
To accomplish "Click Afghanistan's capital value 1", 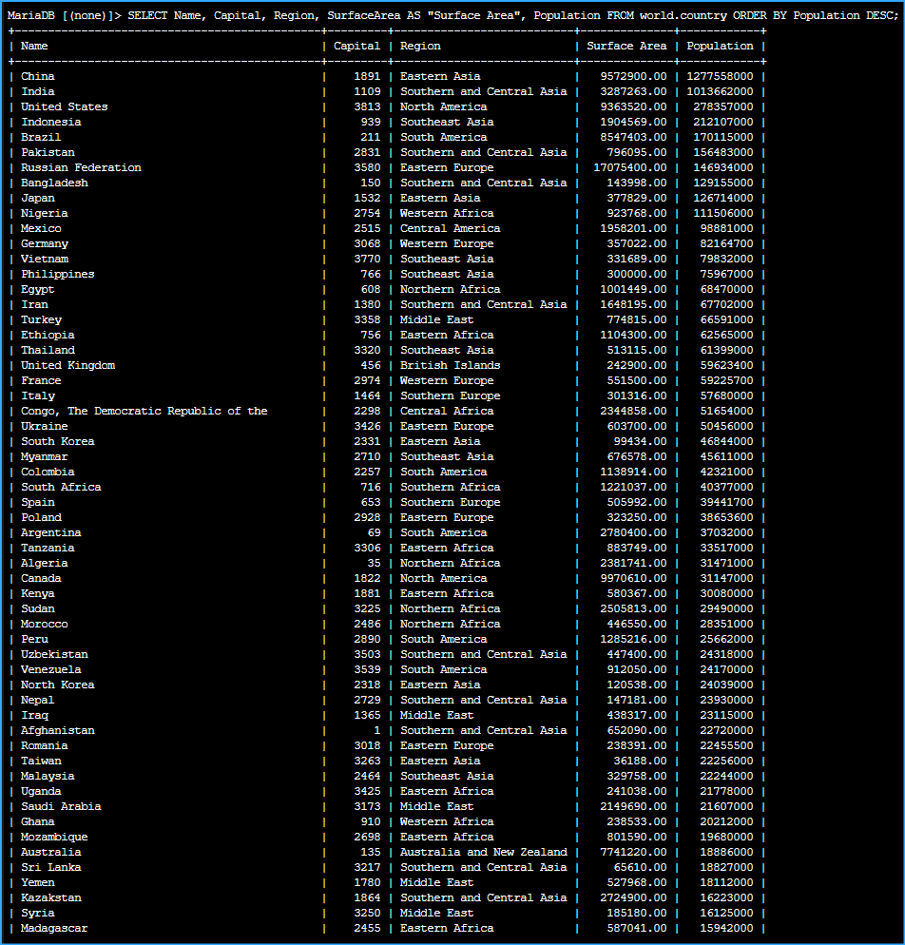I will (376, 730).
